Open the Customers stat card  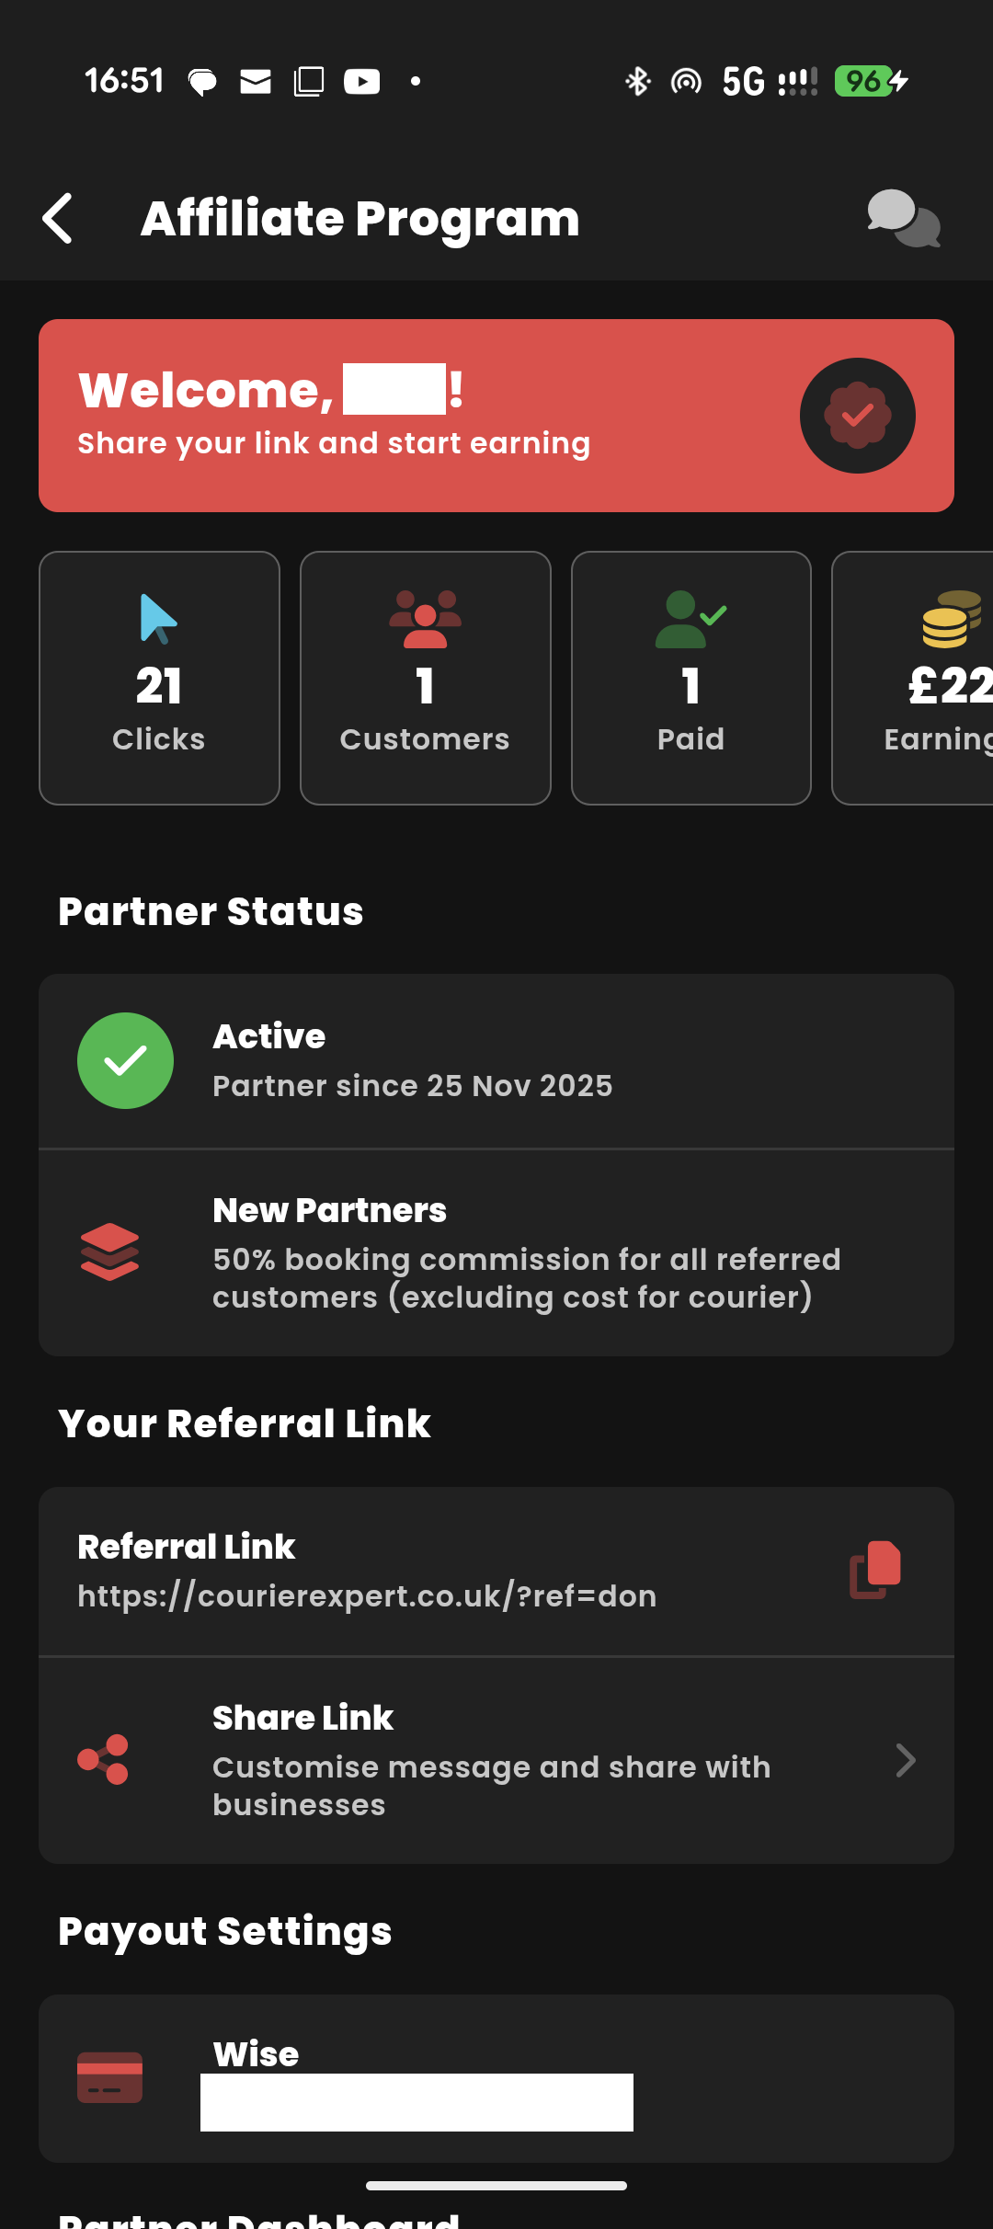click(x=425, y=678)
